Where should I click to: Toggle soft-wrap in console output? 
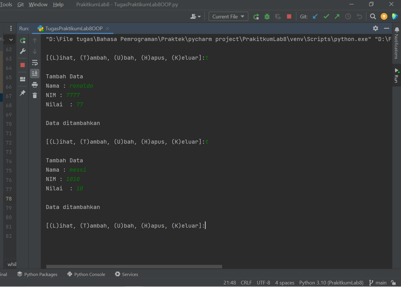pos(35,62)
